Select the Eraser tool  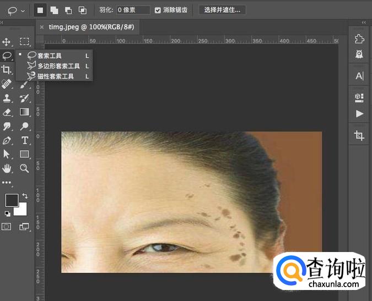[x=7, y=112]
